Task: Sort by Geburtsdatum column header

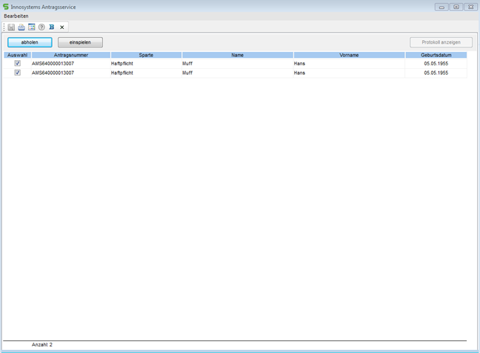Action: [436, 55]
